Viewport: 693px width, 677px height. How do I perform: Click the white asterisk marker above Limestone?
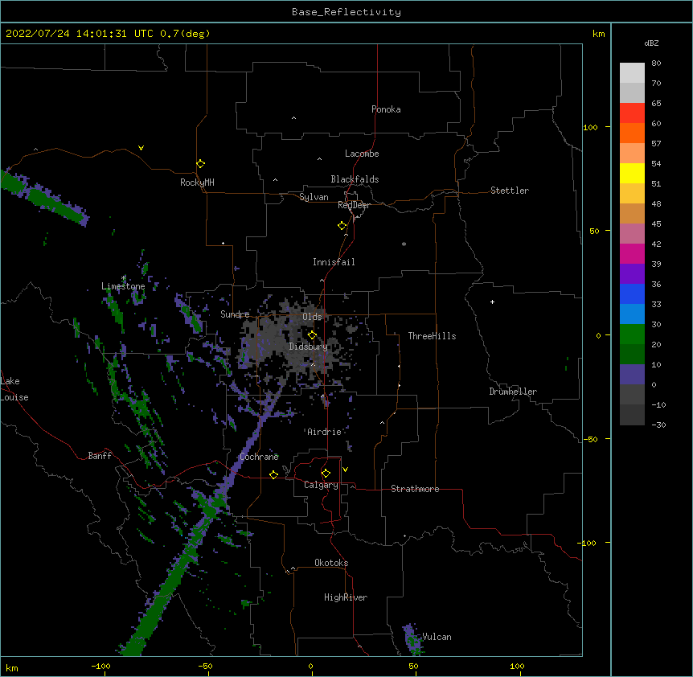coord(124,278)
